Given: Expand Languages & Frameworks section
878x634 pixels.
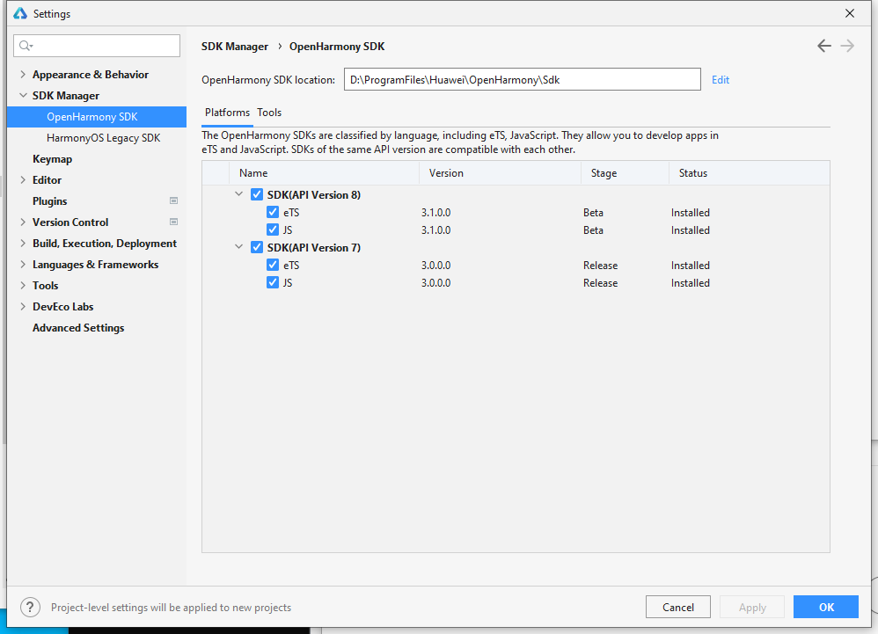Looking at the screenshot, I should (23, 265).
